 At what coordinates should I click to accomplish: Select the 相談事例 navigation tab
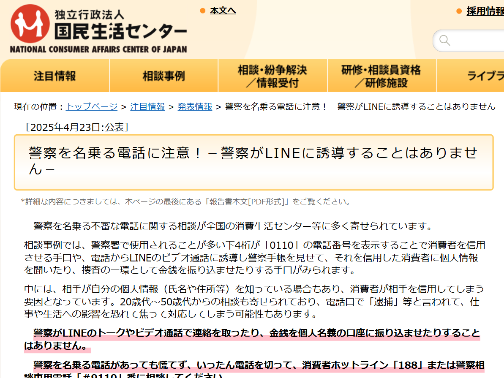pyautogui.click(x=164, y=76)
